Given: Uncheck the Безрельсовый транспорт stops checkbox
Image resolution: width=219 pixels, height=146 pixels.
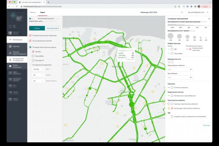Looking at the screenshot, I should pyautogui.click(x=190, y=49).
